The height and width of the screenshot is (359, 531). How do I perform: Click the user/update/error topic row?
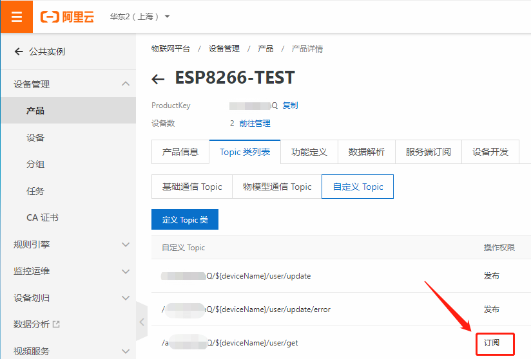point(341,309)
